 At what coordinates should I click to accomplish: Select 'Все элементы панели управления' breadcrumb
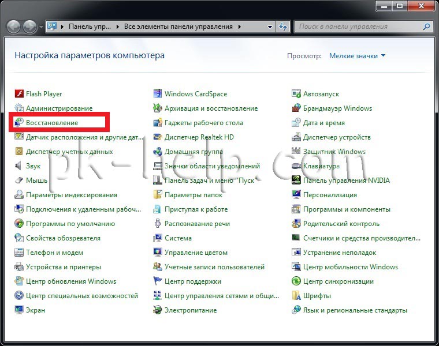[177, 27]
